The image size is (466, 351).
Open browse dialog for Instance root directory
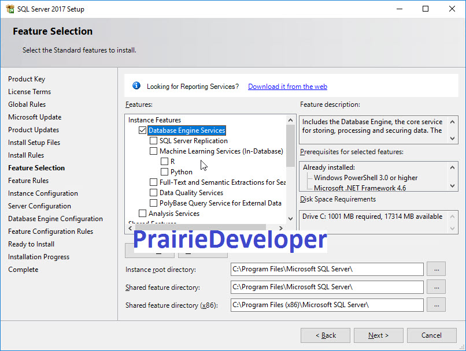coord(436,269)
